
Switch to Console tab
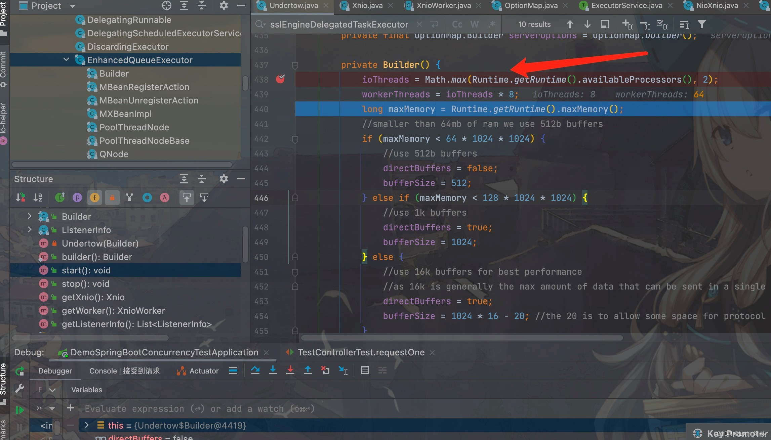(x=124, y=371)
